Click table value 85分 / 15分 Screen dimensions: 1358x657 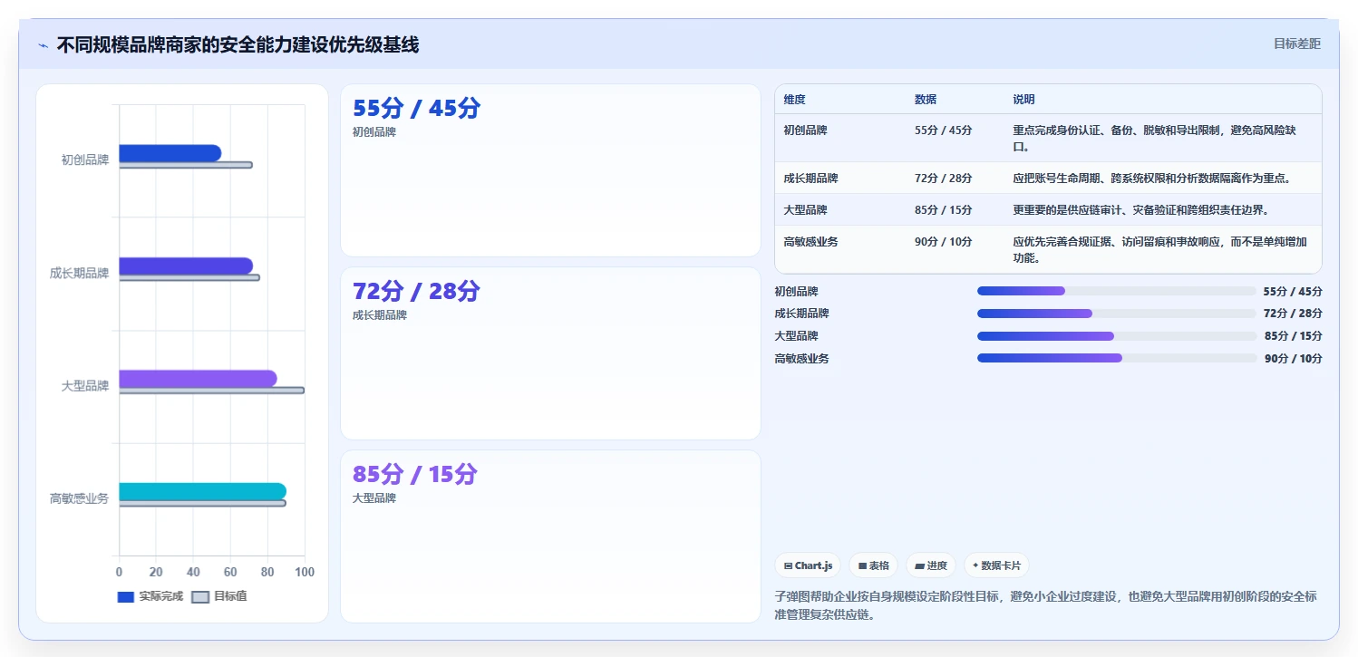pos(944,210)
